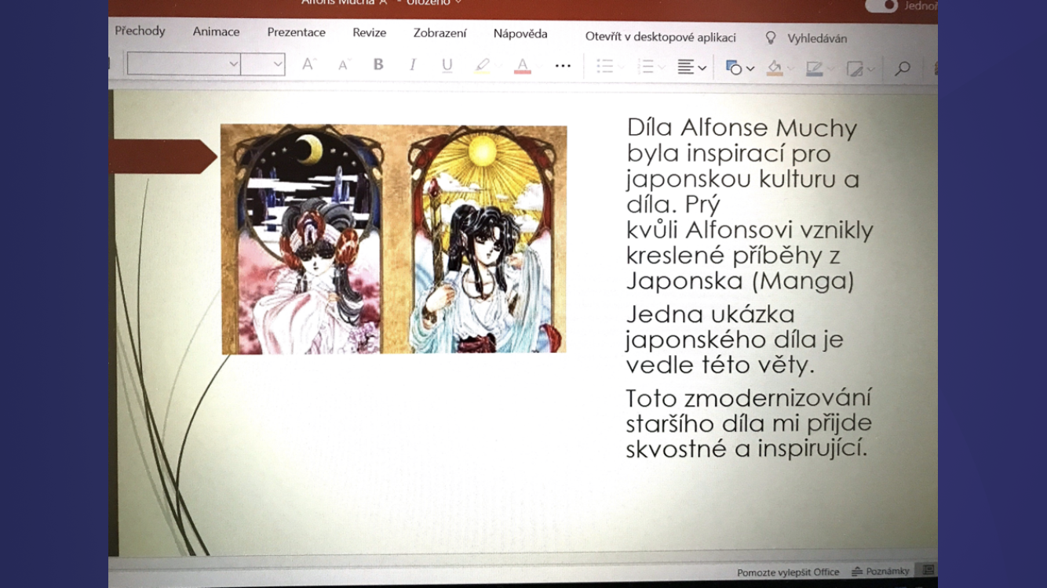Open the font name combo box

184,64
